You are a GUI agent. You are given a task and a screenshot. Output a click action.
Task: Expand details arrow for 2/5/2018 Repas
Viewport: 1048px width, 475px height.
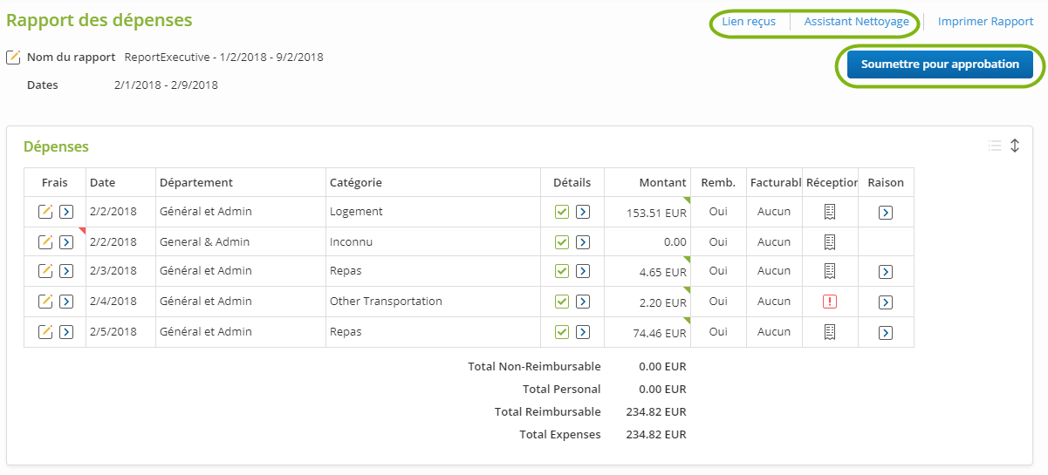(x=583, y=332)
